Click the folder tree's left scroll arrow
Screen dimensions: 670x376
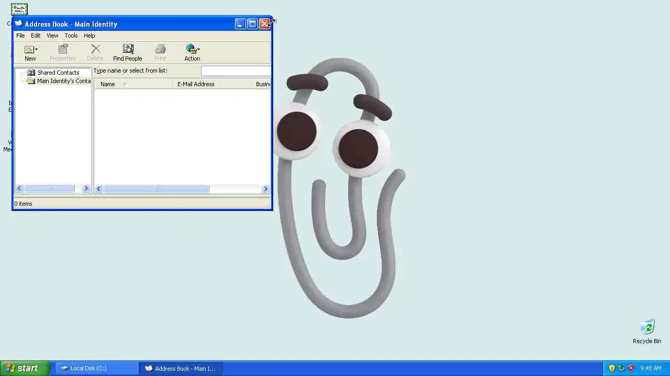pos(19,189)
